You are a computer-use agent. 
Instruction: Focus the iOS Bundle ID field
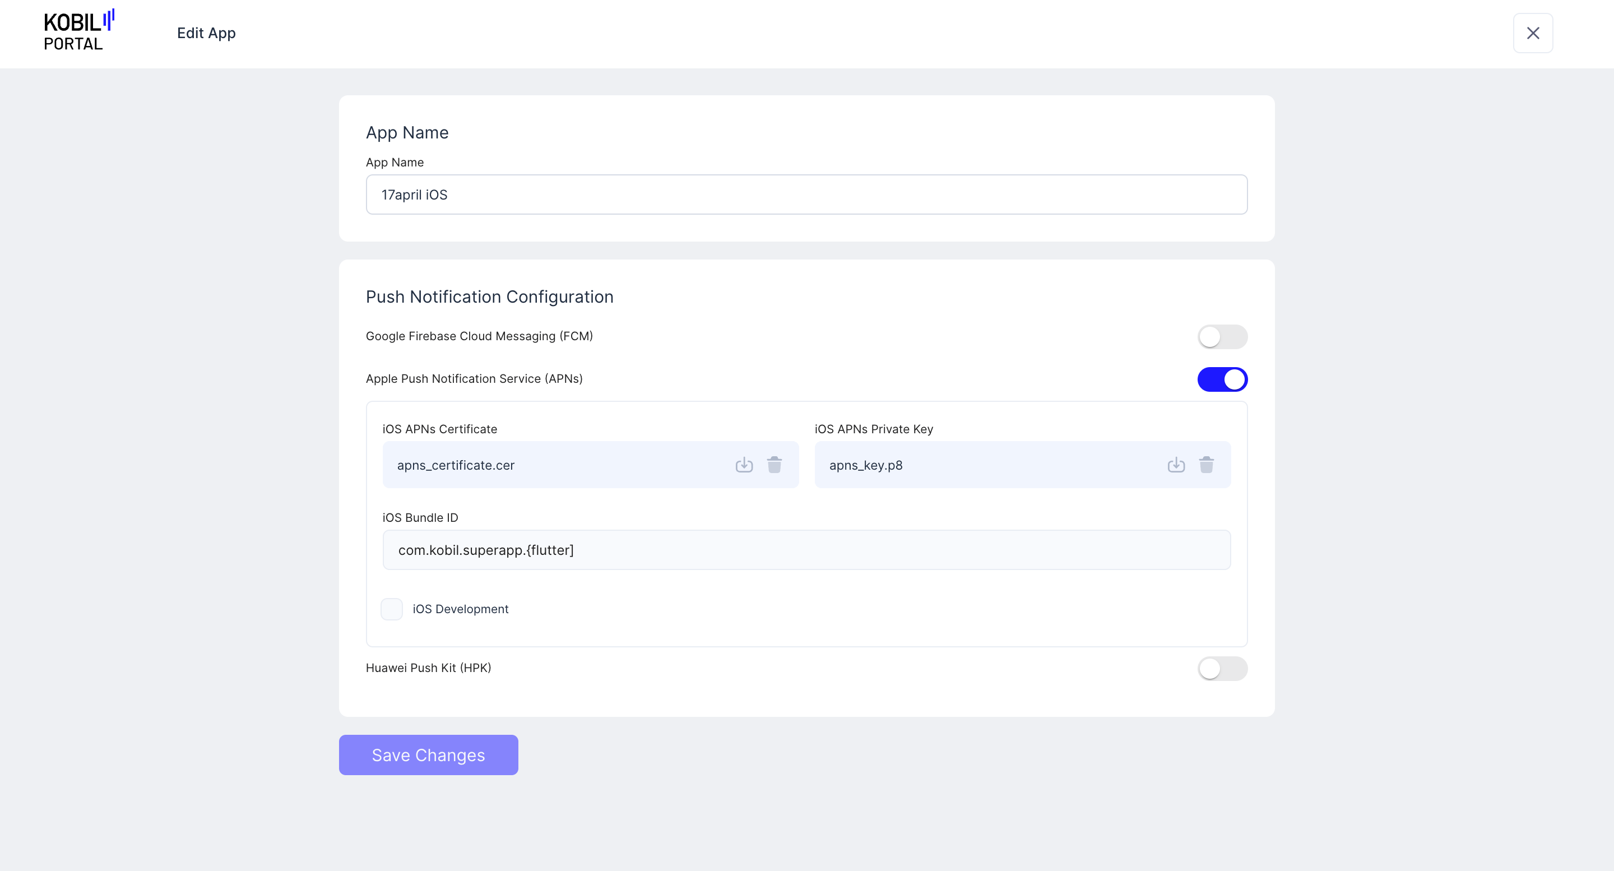[806, 550]
